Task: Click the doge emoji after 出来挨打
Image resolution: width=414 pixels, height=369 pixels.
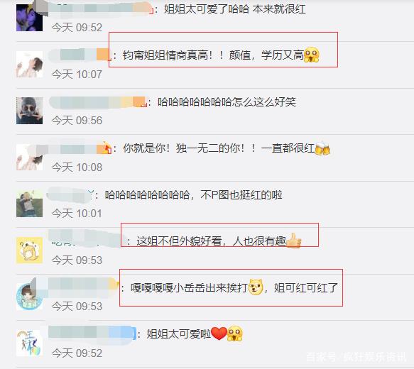Action: tap(256, 287)
